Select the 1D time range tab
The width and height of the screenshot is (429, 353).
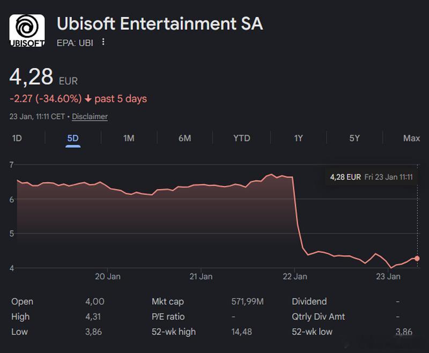tap(17, 138)
